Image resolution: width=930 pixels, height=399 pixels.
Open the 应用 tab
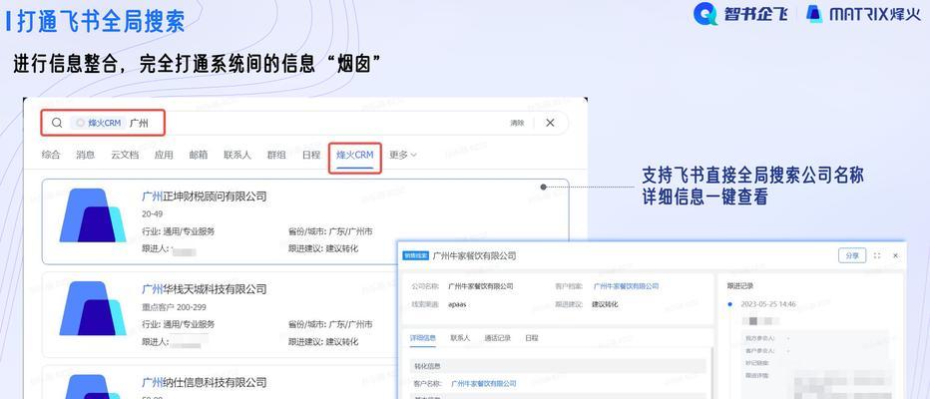(164, 155)
